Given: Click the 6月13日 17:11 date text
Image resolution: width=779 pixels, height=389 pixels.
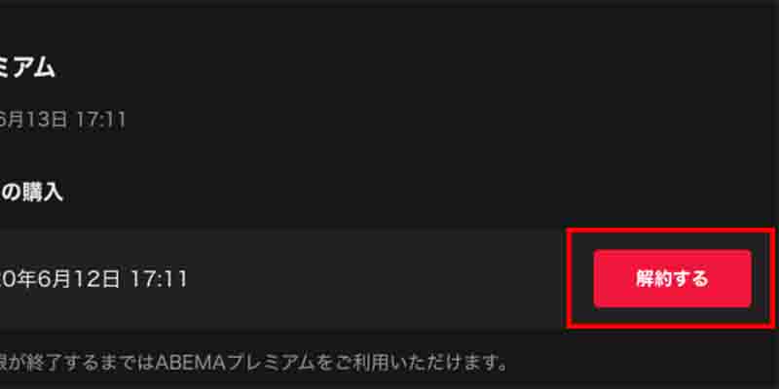Looking at the screenshot, I should pos(62,121).
